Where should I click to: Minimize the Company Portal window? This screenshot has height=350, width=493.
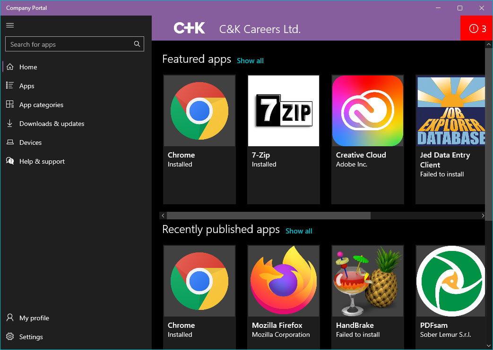click(x=438, y=8)
